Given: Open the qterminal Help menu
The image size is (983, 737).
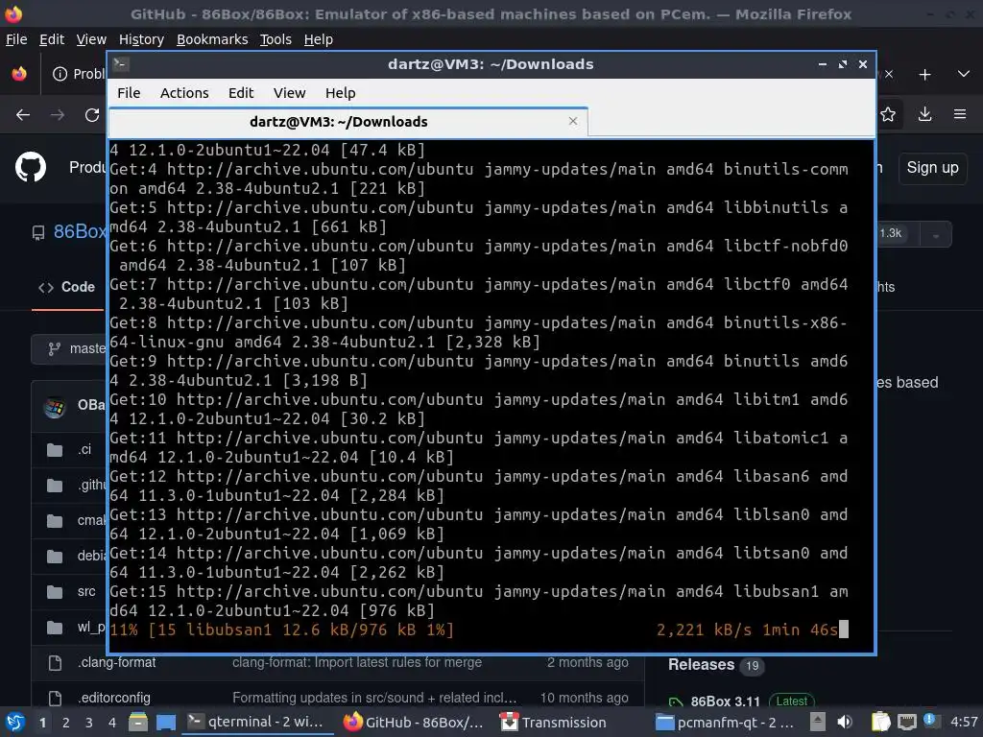Looking at the screenshot, I should coord(341,93).
